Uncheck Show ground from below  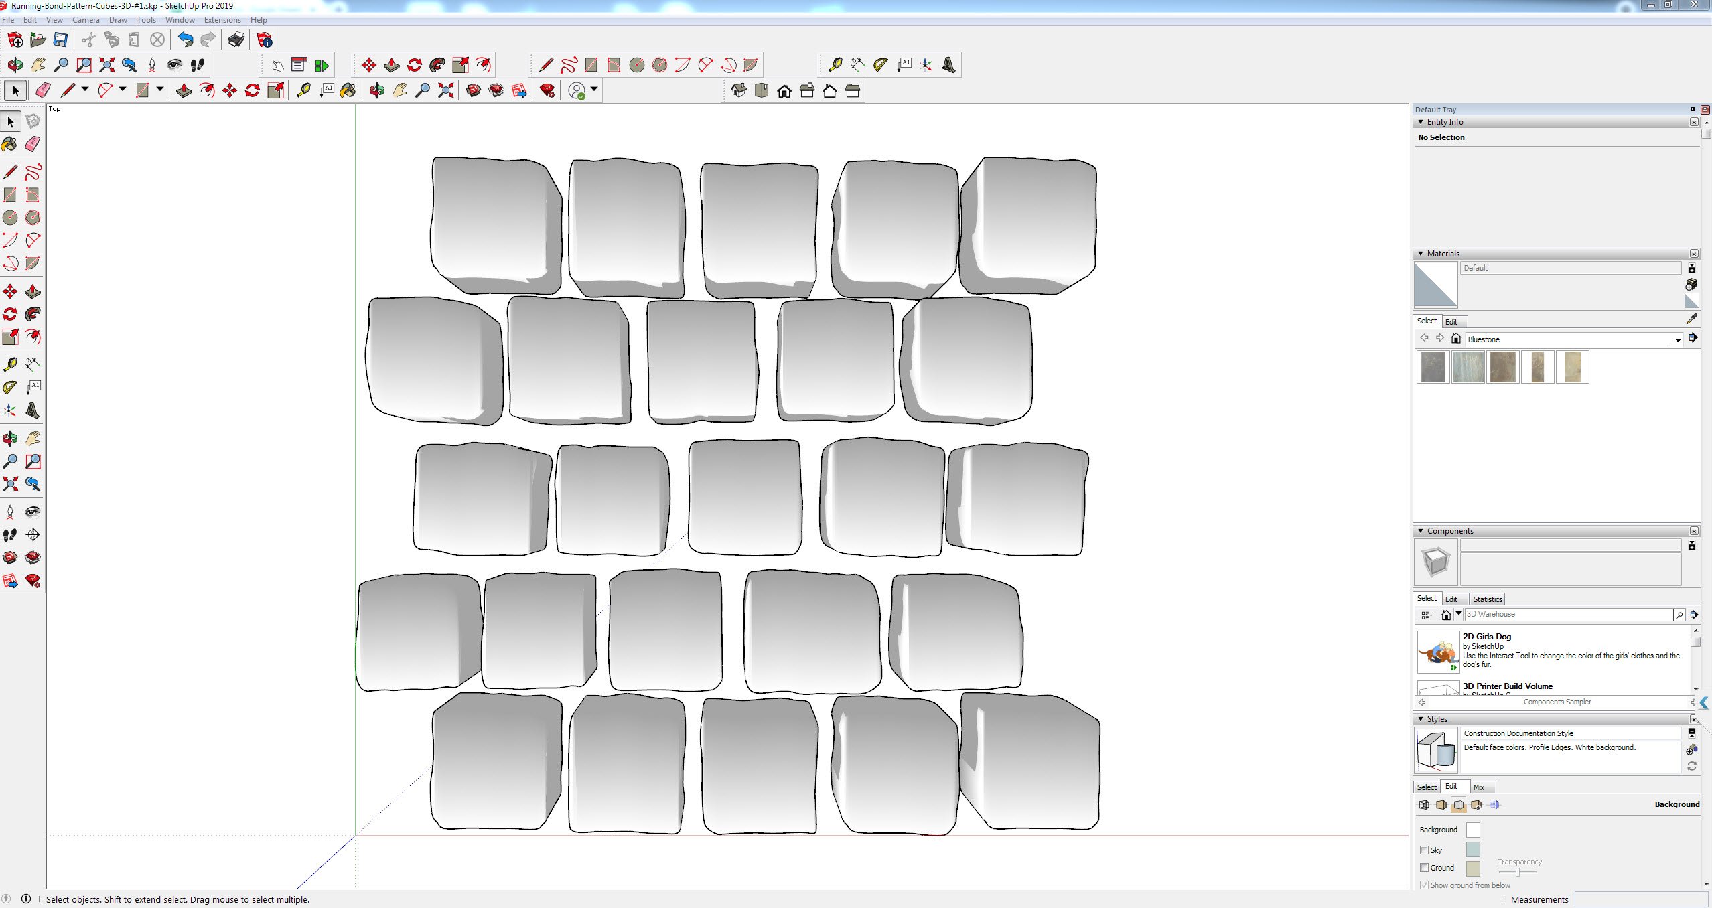click(x=1424, y=885)
